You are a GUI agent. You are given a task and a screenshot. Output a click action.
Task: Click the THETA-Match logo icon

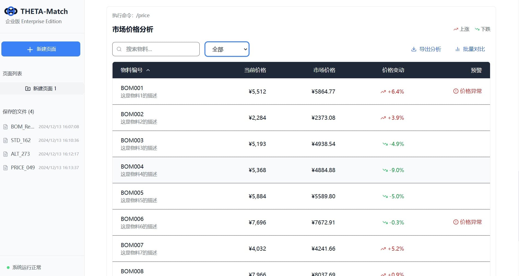(x=11, y=11)
